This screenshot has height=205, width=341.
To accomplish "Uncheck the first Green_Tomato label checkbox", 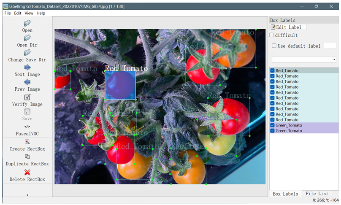I will click(273, 126).
